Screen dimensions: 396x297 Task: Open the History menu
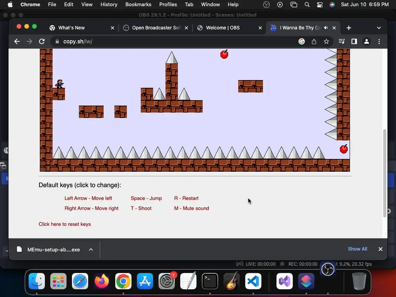pyautogui.click(x=109, y=5)
